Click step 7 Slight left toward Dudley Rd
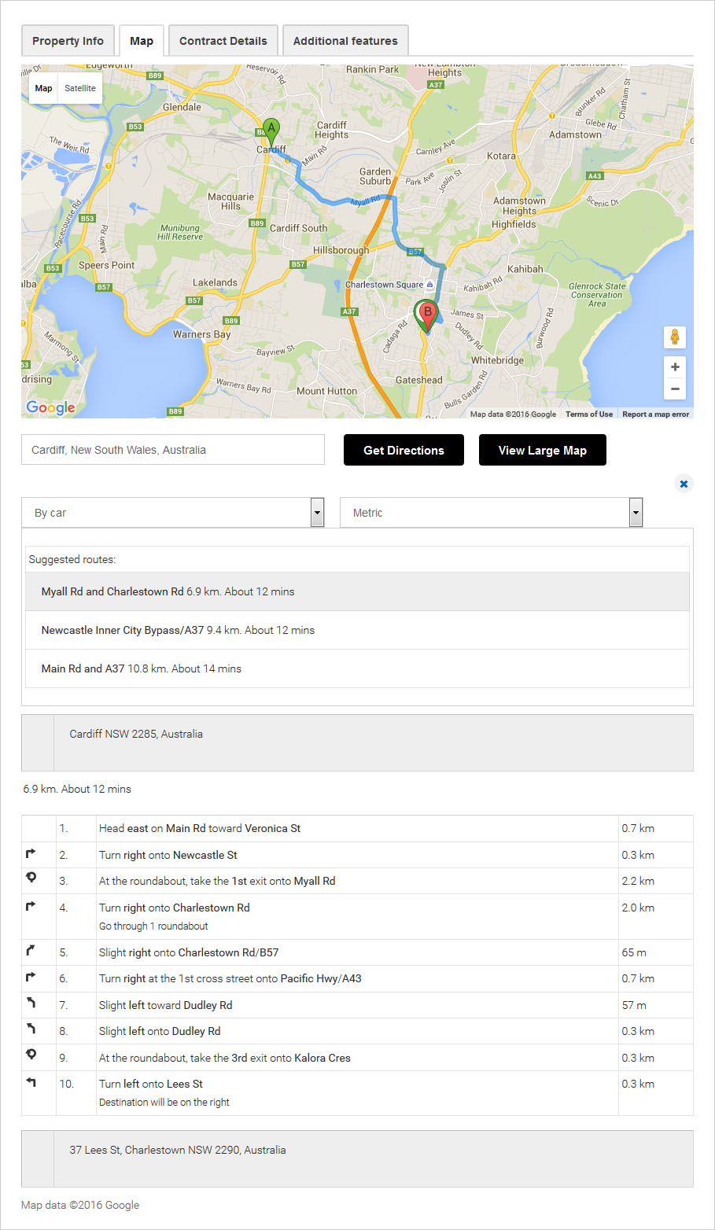Screen dimensions: 715x1230 pyautogui.click(x=357, y=1005)
